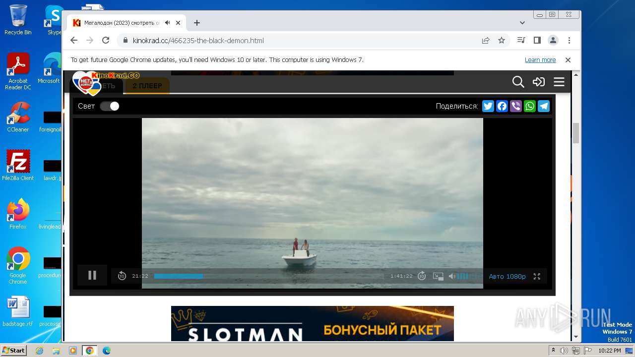This screenshot has height=357, width=635.
Task: Share via Telegram
Action: [544, 106]
